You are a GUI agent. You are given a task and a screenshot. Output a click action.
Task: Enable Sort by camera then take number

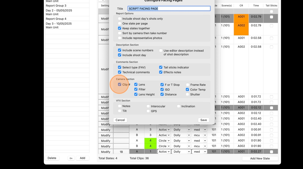coord(120,33)
